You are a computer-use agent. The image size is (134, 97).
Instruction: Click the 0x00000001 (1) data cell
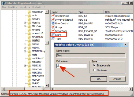114,39
